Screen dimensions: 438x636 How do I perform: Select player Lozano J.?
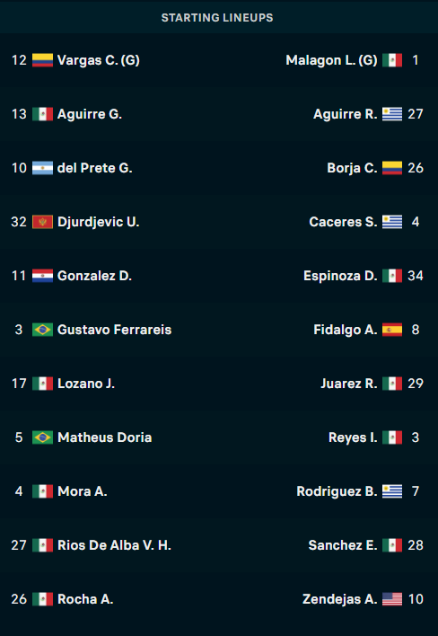coord(86,384)
